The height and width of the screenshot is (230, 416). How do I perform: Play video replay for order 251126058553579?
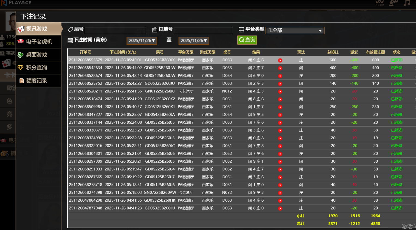(280, 60)
